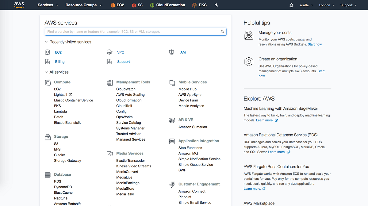Click the Compute category chip icon
Viewport: 368px width, 206px height.
[48, 82]
